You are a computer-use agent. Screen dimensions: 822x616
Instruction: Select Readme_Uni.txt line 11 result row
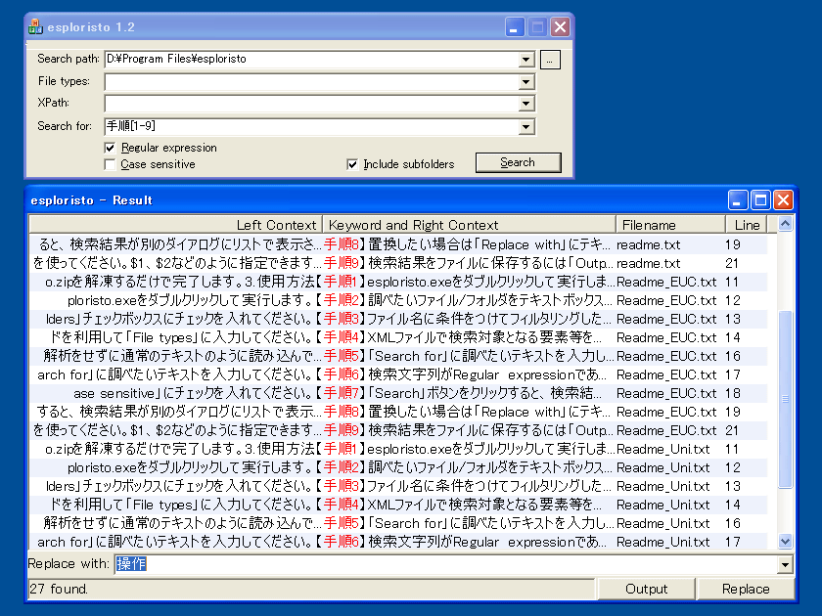tap(398, 449)
